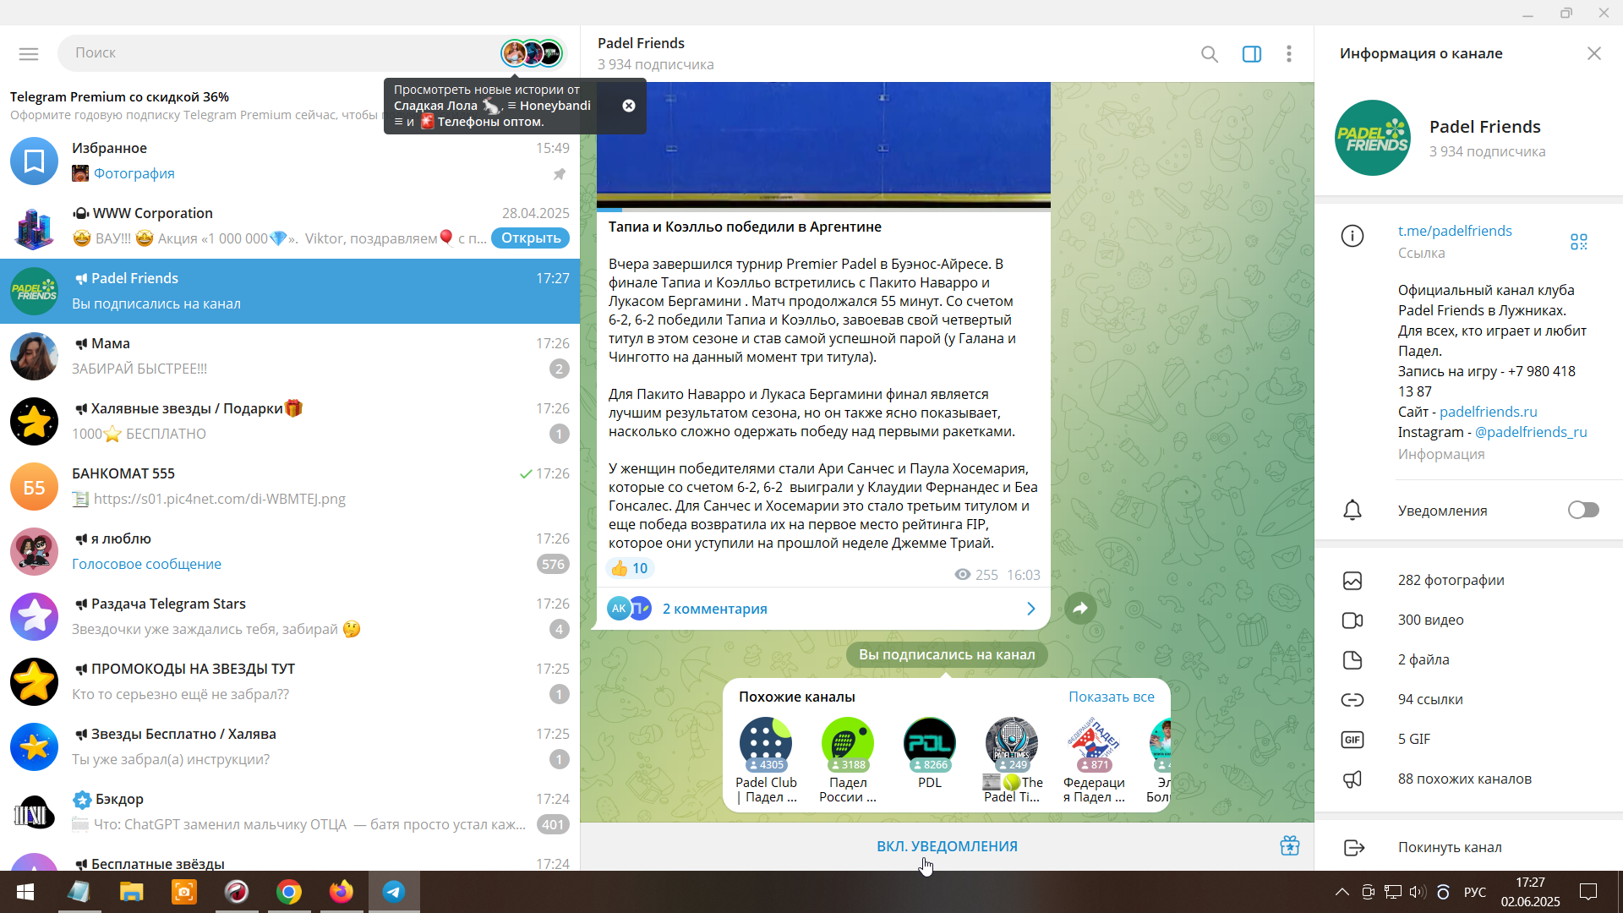Open the 88 похожих каналов list
1623x913 pixels.
1468,779
